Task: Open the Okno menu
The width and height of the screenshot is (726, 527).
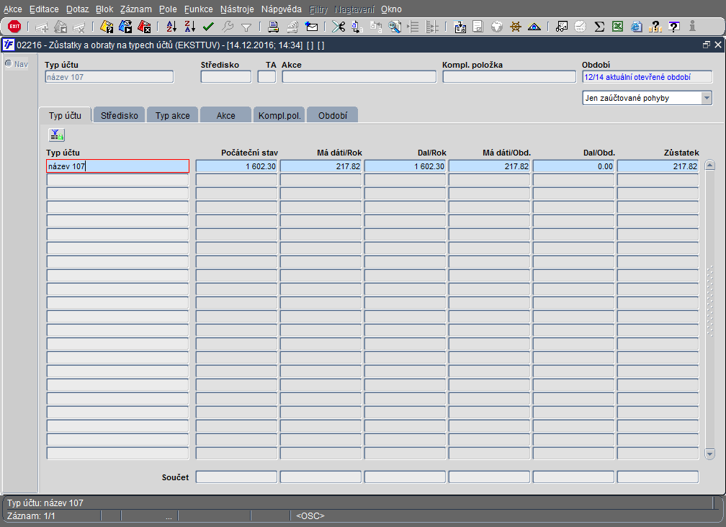Action: tap(391, 9)
